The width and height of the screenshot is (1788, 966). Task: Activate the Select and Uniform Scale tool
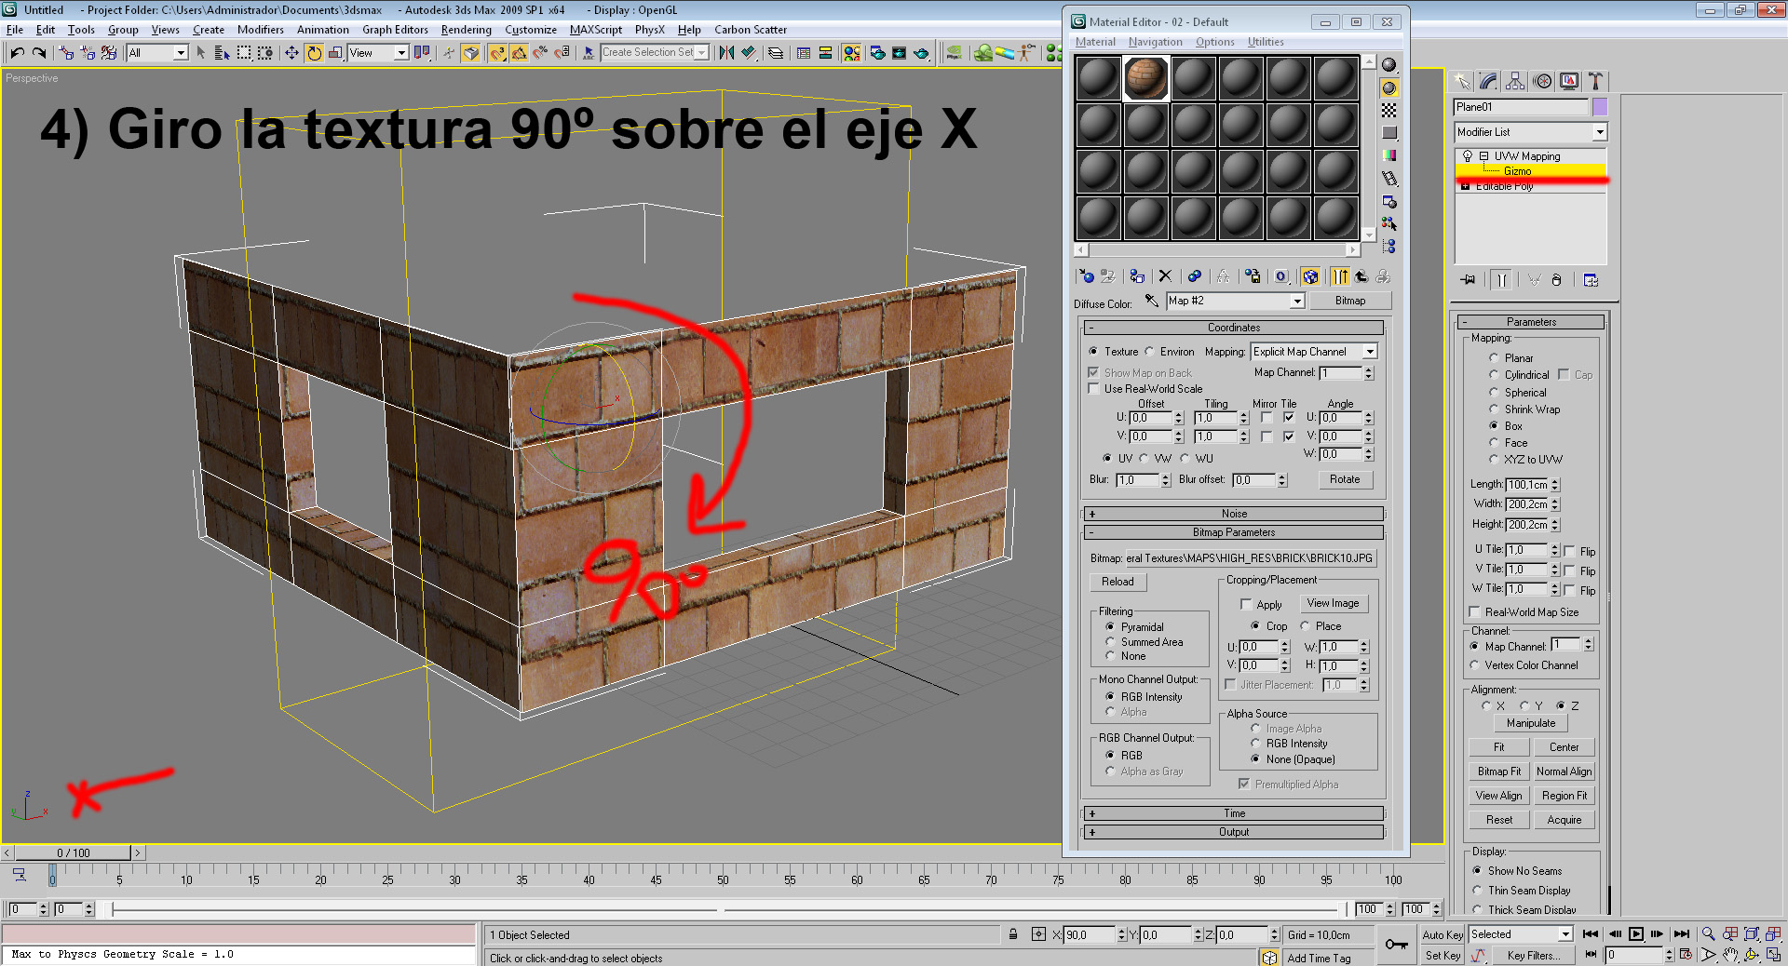coord(335,53)
